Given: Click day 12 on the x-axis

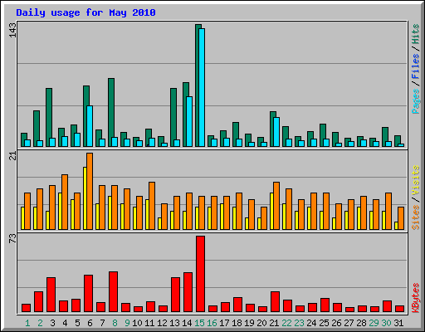Looking at the screenshot, I should tap(162, 323).
